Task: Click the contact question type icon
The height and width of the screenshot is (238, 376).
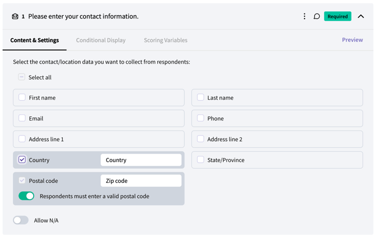Action: point(15,16)
